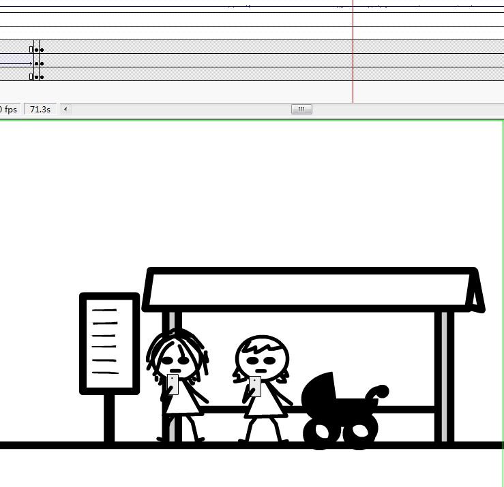This screenshot has width=504, height=487.
Task: Click the 71.3s elapsed time field
Action: pos(40,110)
